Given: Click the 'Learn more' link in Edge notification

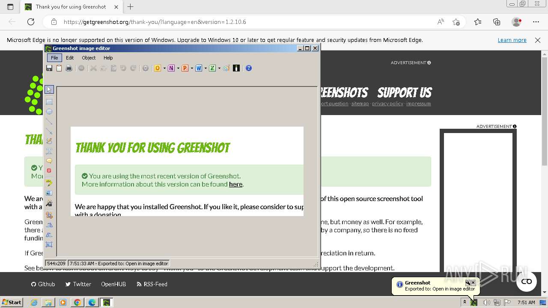Looking at the screenshot, I should [x=512, y=40].
